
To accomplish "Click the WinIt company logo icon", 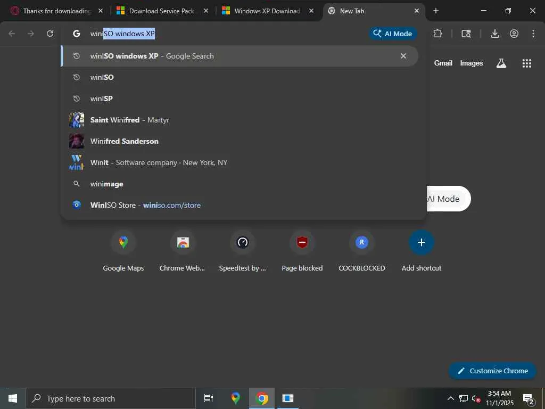I will pos(77,162).
